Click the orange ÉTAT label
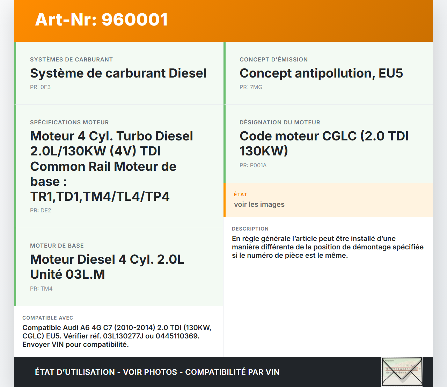 pos(240,195)
